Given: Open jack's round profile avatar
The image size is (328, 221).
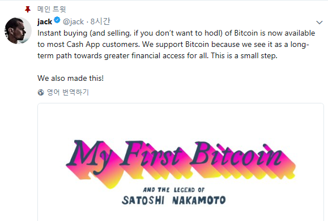Looking at the screenshot, I should [x=18, y=31].
